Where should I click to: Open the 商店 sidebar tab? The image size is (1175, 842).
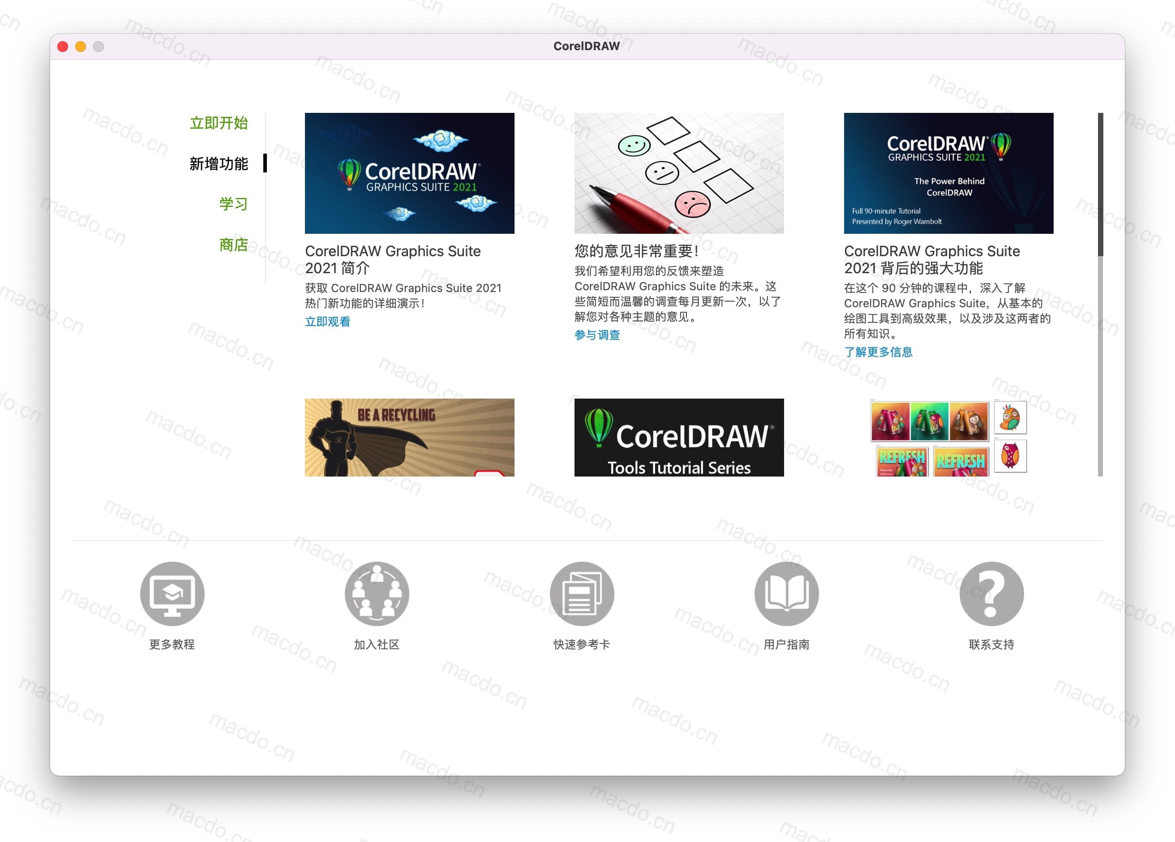coord(233,245)
